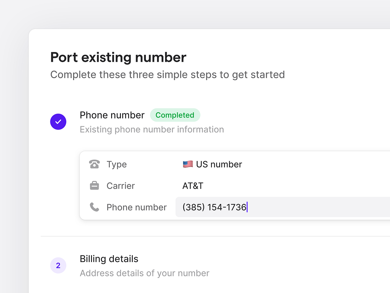The image size is (390, 293).
Task: Select the briefcase icon next to Carrier
Action: pos(94,185)
